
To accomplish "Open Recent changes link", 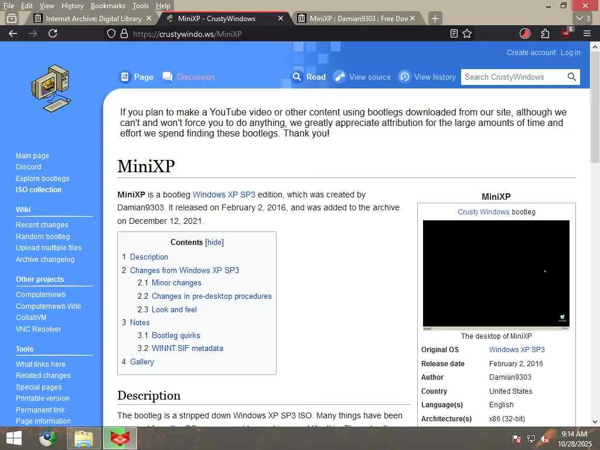I will point(42,224).
